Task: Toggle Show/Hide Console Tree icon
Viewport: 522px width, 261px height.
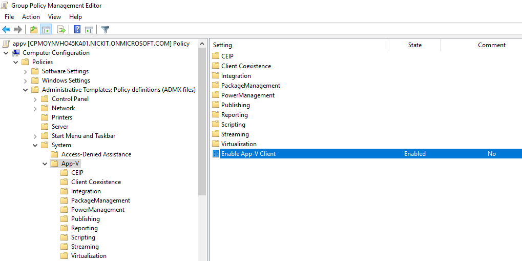Action: tap(45, 30)
